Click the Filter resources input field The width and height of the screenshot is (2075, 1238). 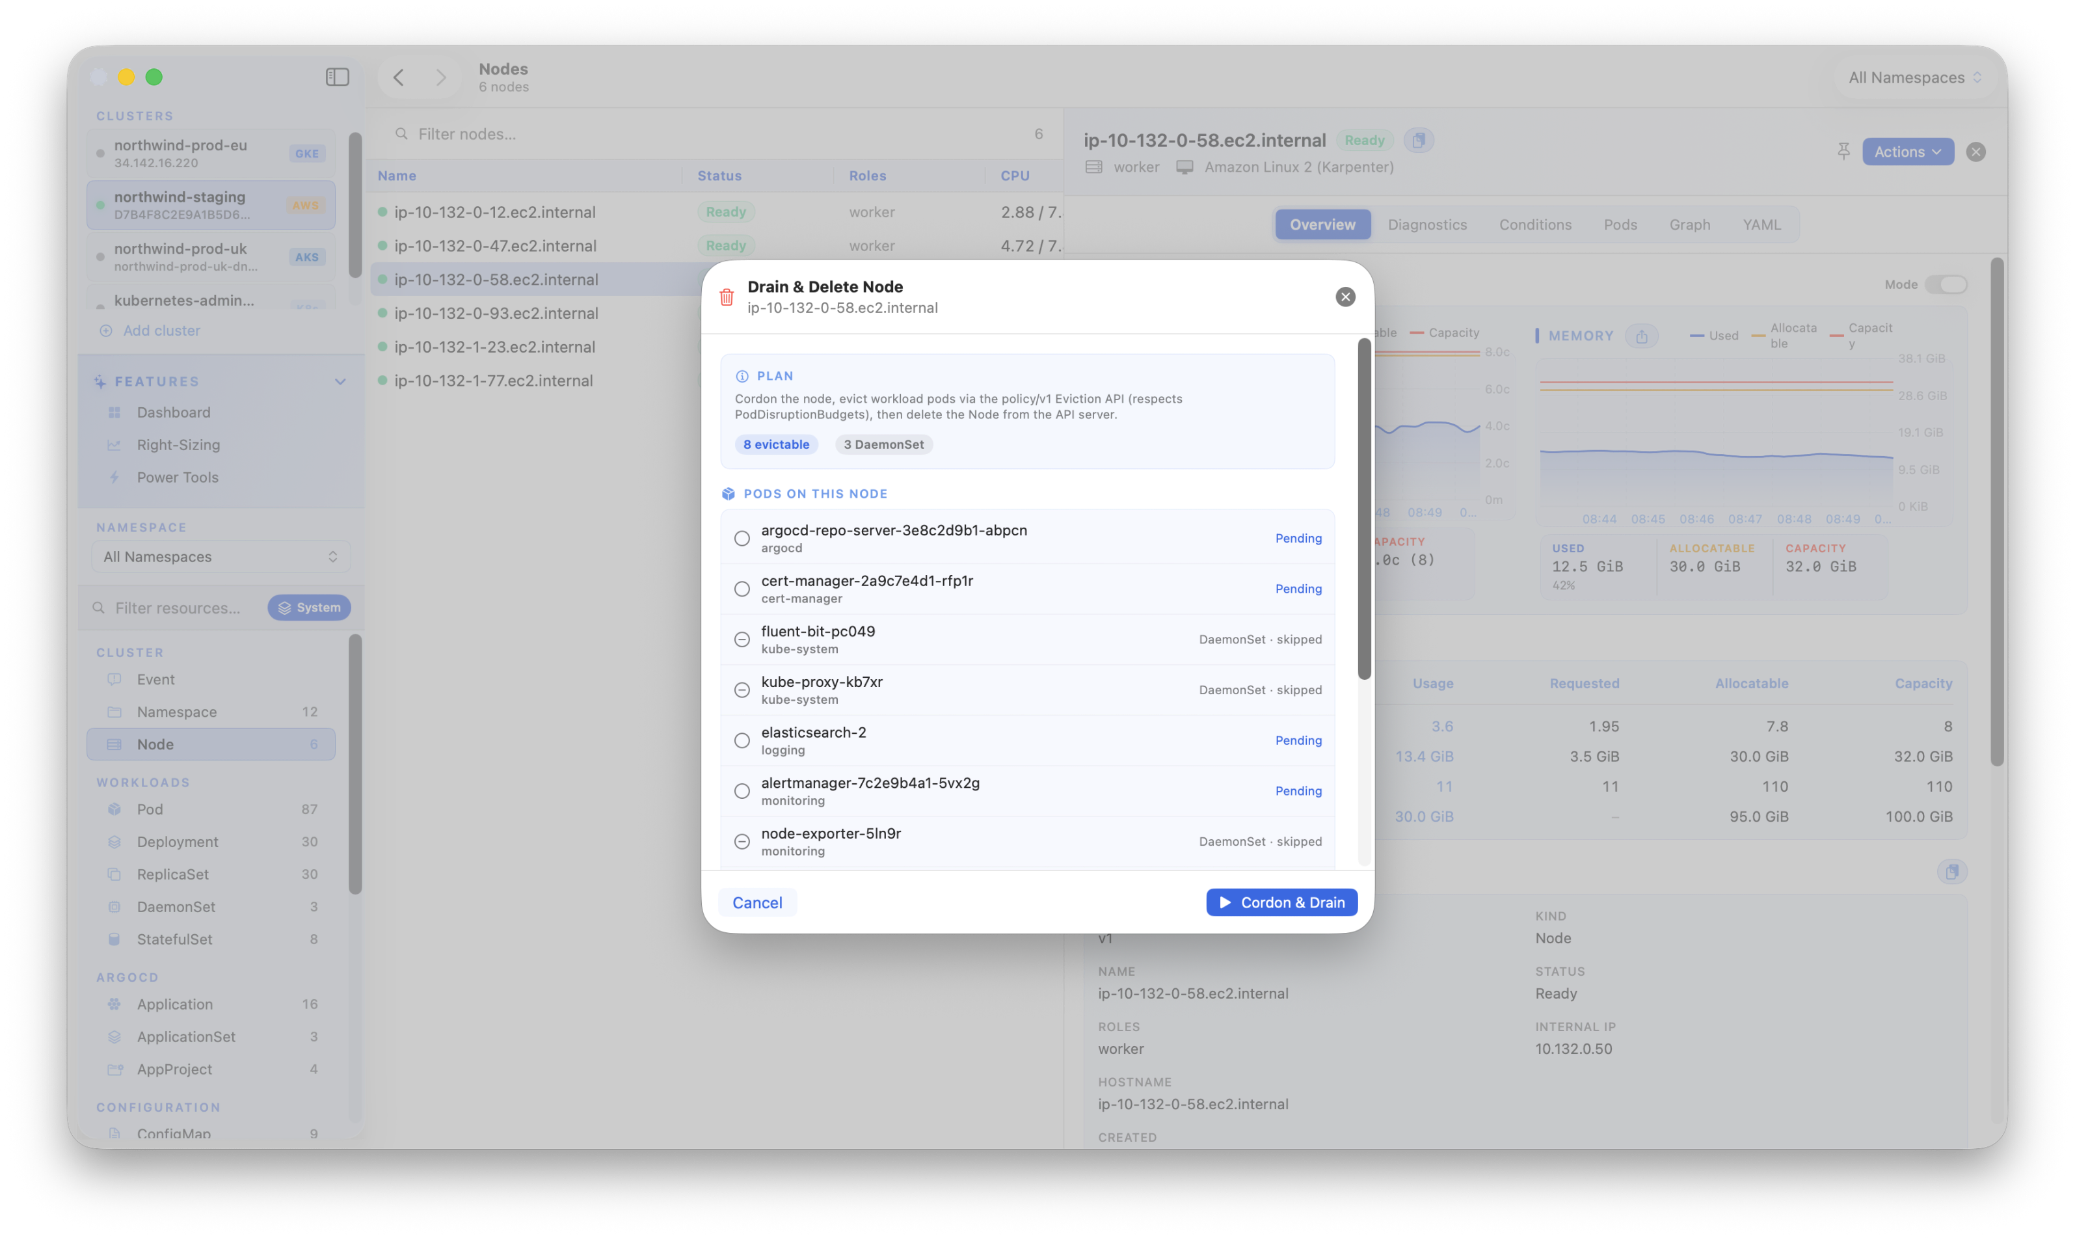pos(177,608)
